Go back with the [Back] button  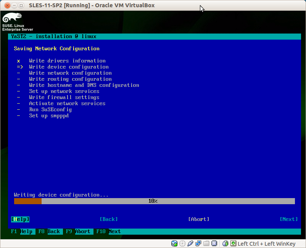(x=109, y=219)
